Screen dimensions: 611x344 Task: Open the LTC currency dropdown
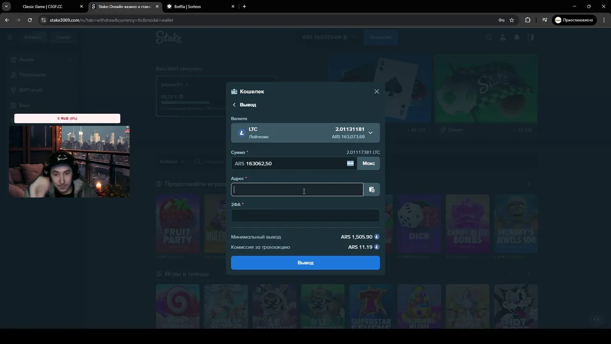click(305, 133)
